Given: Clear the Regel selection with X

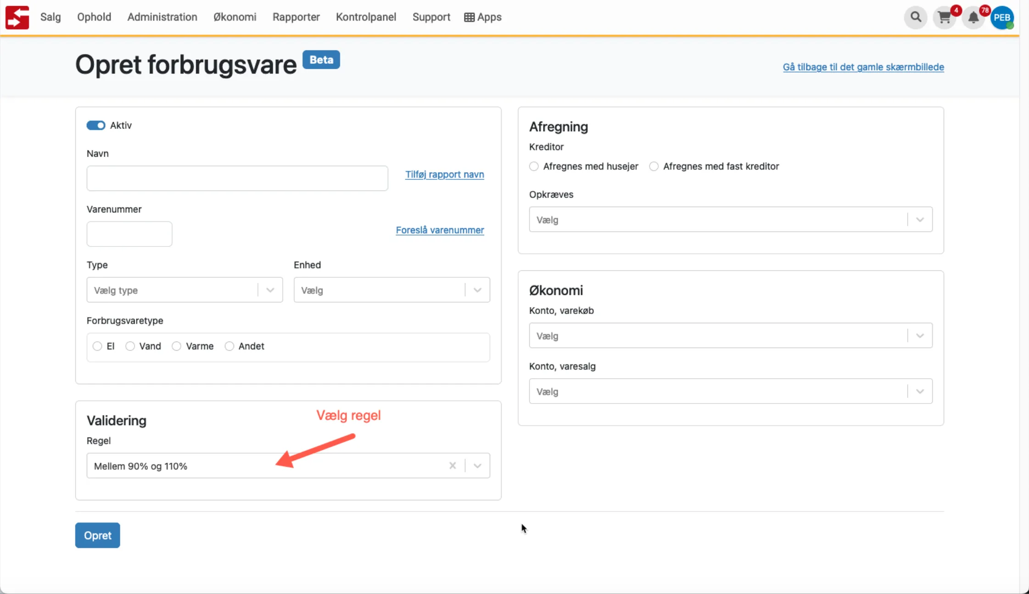Looking at the screenshot, I should click(x=453, y=466).
